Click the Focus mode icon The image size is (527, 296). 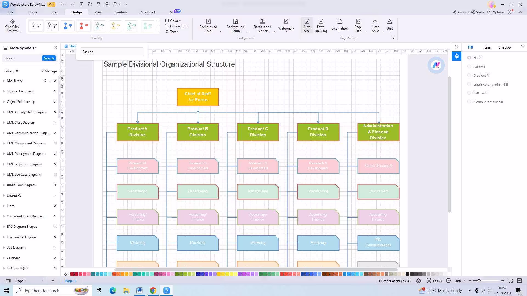(429, 281)
